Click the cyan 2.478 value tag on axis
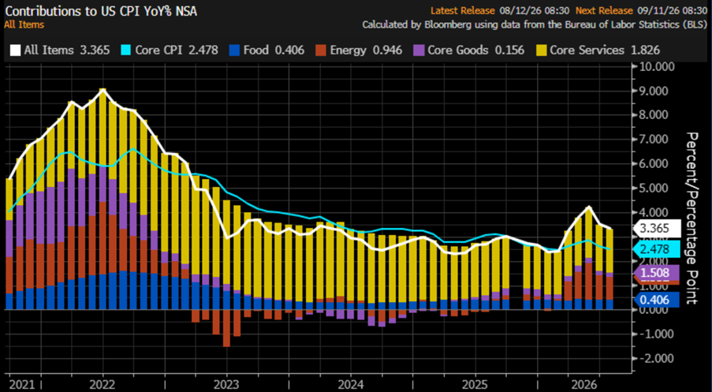This screenshot has width=712, height=392. pyautogui.click(x=657, y=249)
